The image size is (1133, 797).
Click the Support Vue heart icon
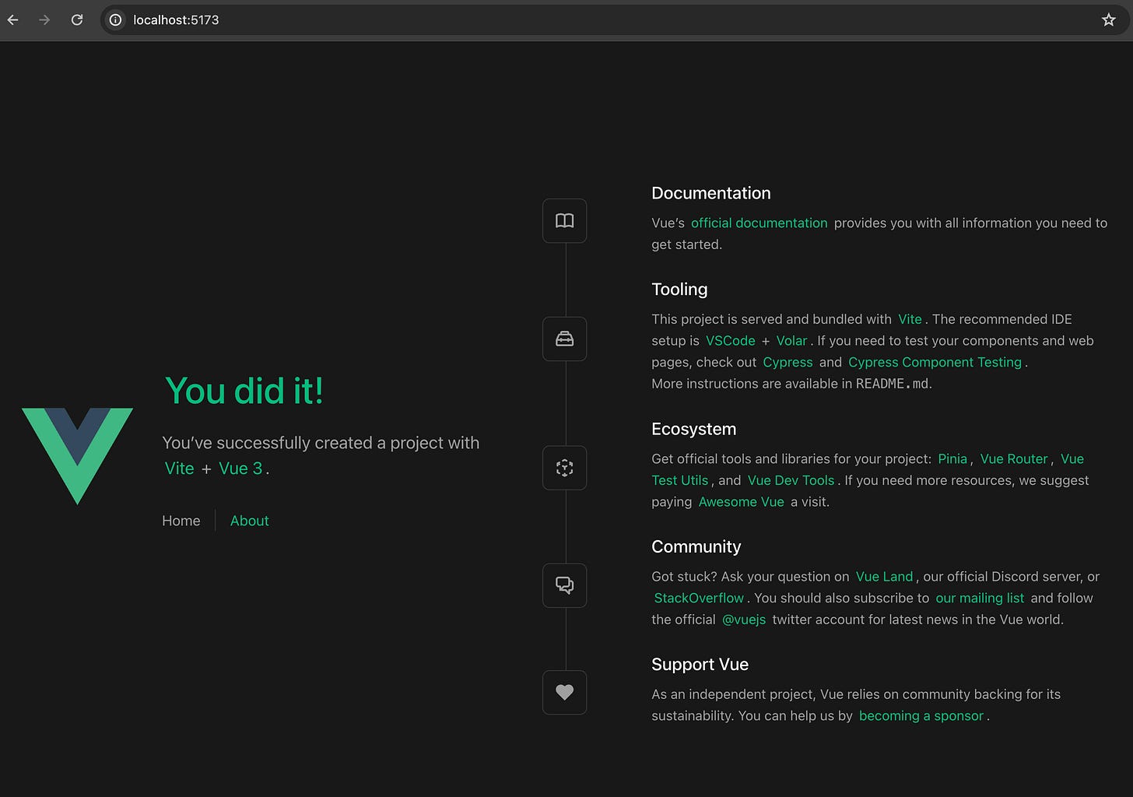(564, 692)
